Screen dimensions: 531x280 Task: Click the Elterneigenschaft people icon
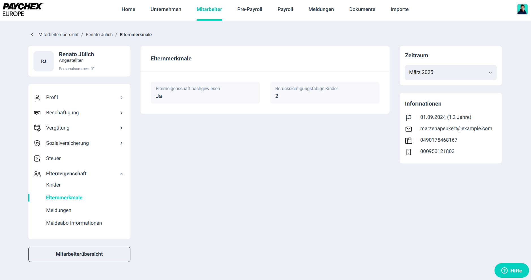[x=37, y=174]
